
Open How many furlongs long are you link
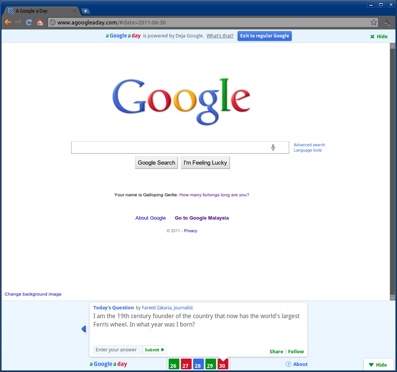point(214,195)
